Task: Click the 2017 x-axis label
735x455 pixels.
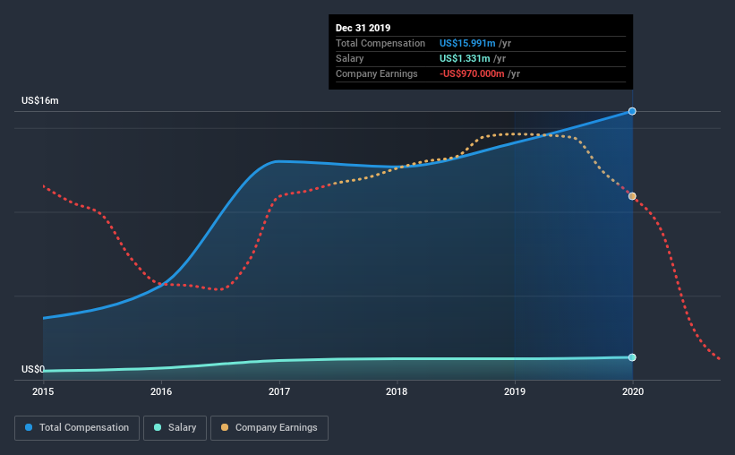Action: 279,391
